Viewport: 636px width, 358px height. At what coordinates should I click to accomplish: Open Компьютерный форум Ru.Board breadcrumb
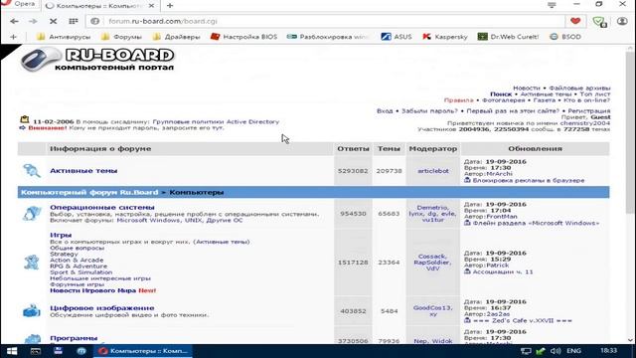tap(89, 192)
